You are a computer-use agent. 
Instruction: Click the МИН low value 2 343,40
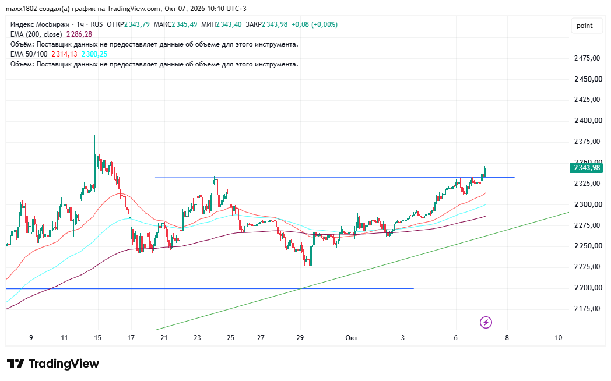(x=229, y=24)
